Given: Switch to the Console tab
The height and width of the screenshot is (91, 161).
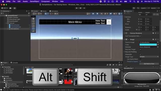Looking at the screenshot, I should pos(14,63).
